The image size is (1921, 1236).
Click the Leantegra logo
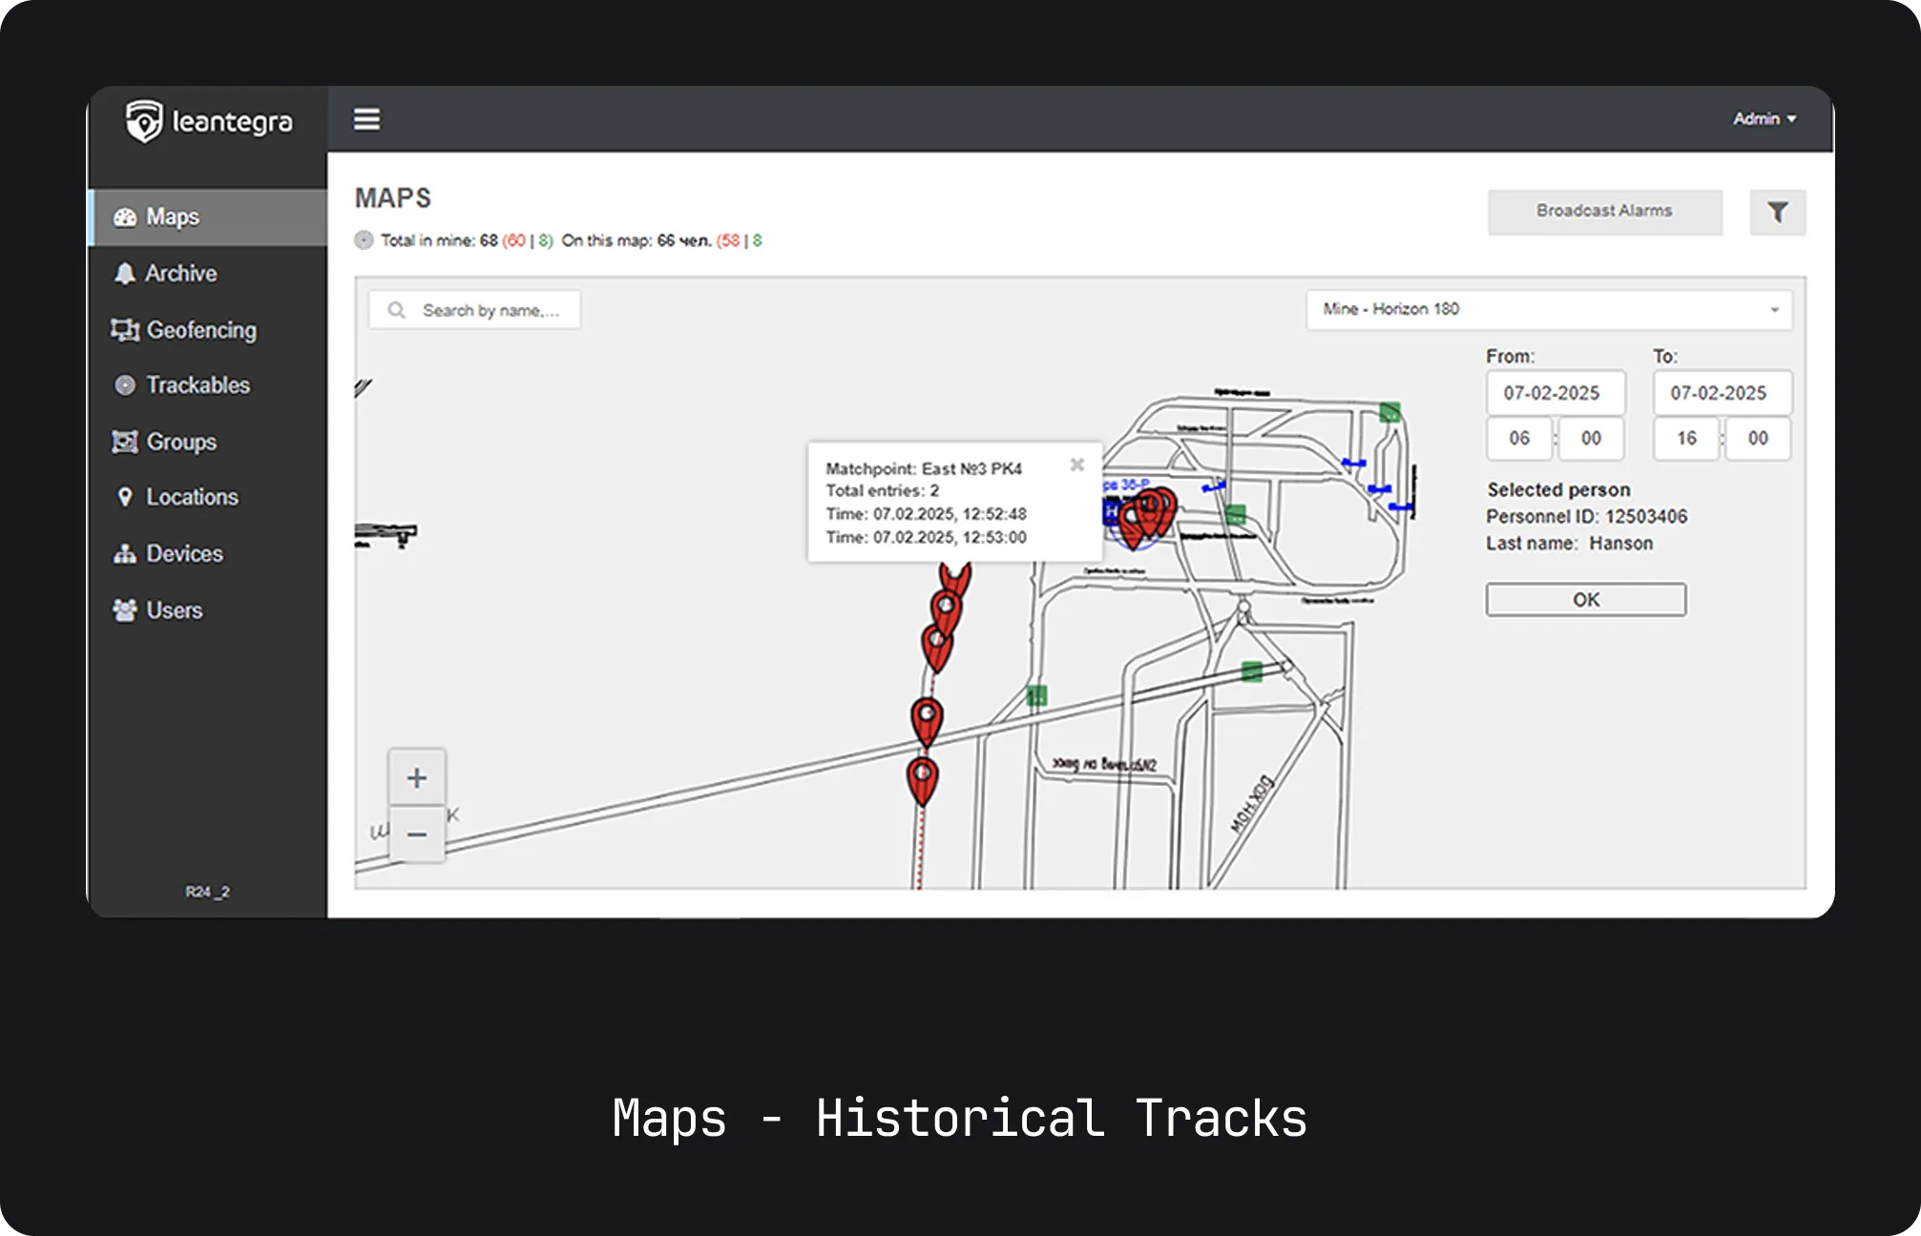point(209,121)
